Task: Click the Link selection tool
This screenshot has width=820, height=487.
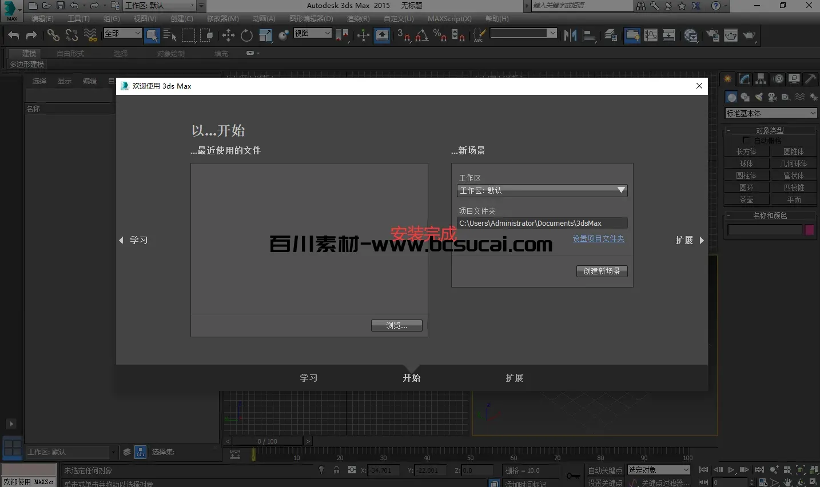Action: click(53, 35)
